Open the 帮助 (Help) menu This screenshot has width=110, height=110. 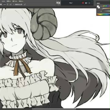[x=21, y=1]
